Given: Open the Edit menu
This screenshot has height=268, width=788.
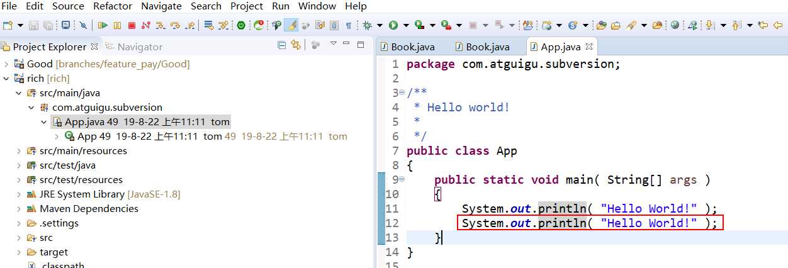Looking at the screenshot, I should pos(35,6).
